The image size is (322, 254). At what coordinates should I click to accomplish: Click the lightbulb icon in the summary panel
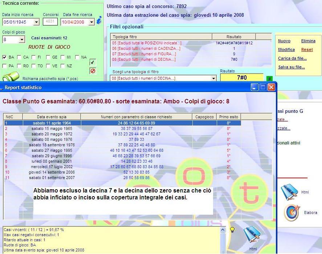click(232, 230)
